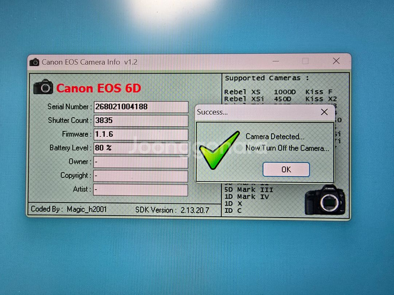This screenshot has width=394, height=295.
Task: Click the 'Owner :' label
Action: (80, 162)
